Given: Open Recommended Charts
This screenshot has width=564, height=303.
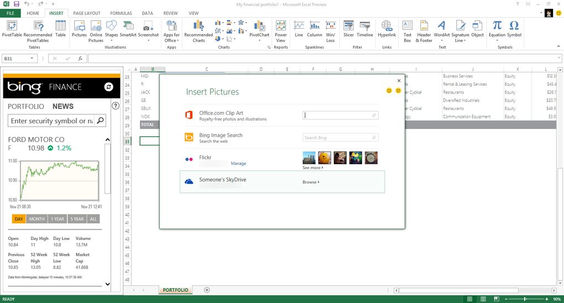Looking at the screenshot, I should [x=199, y=32].
